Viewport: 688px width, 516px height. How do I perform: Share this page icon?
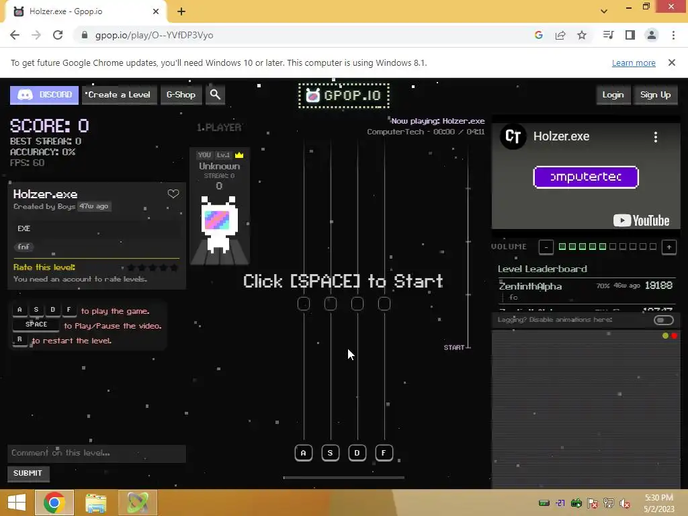click(x=560, y=35)
